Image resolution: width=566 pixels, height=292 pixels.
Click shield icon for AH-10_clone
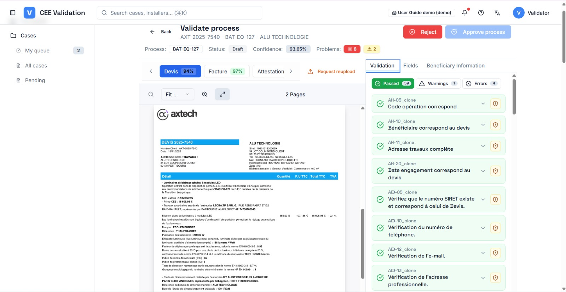495,125
